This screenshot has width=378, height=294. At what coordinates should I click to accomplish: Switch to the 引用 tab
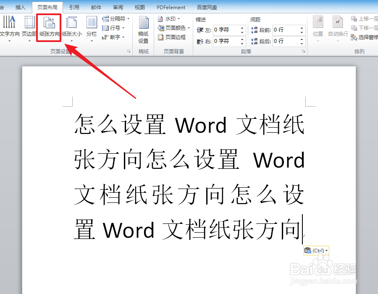pos(74,8)
